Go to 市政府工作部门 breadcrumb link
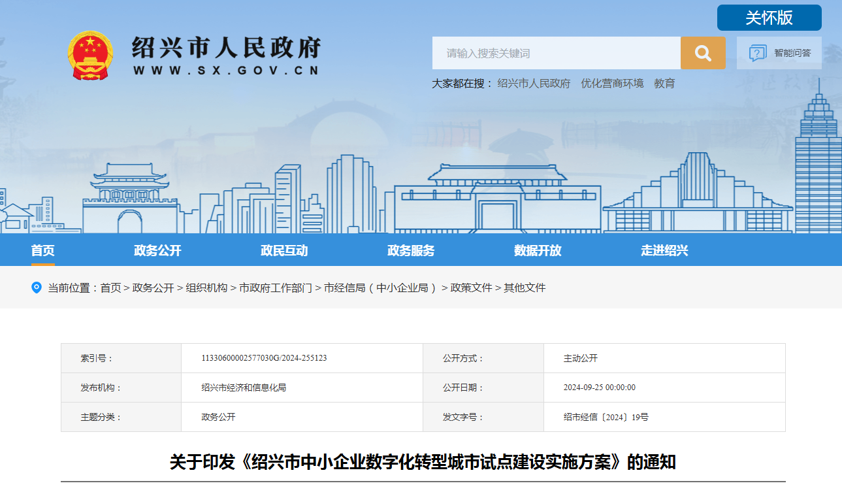Image resolution: width=842 pixels, height=496 pixels. tap(276, 288)
